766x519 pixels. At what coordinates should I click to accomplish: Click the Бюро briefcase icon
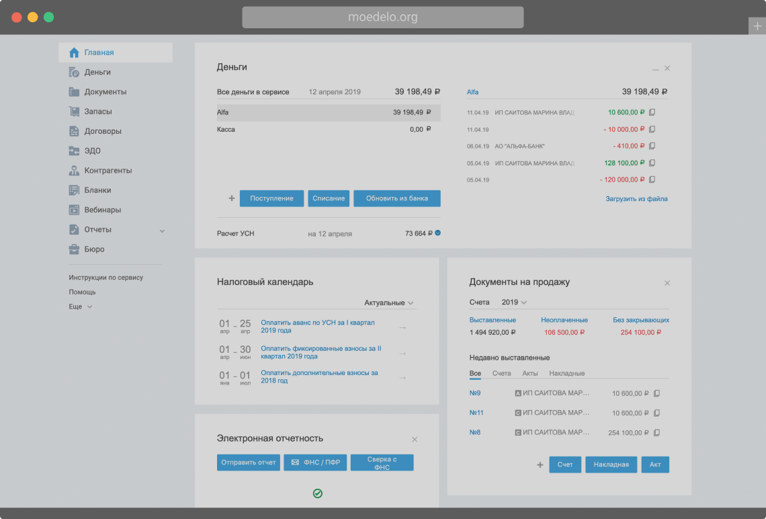click(74, 249)
